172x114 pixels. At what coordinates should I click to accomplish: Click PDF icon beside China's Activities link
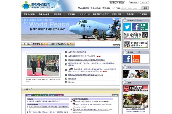click(74, 104)
